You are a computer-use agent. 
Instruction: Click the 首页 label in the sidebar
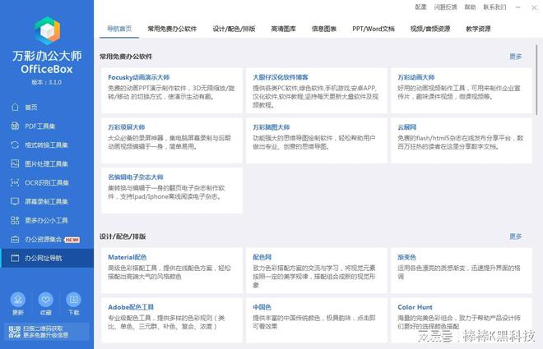(x=31, y=108)
